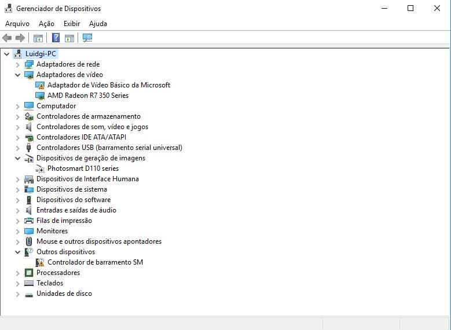Image resolution: width=451 pixels, height=330 pixels.
Task: Click Outros dispositivos question mark icon
Action: [29, 252]
